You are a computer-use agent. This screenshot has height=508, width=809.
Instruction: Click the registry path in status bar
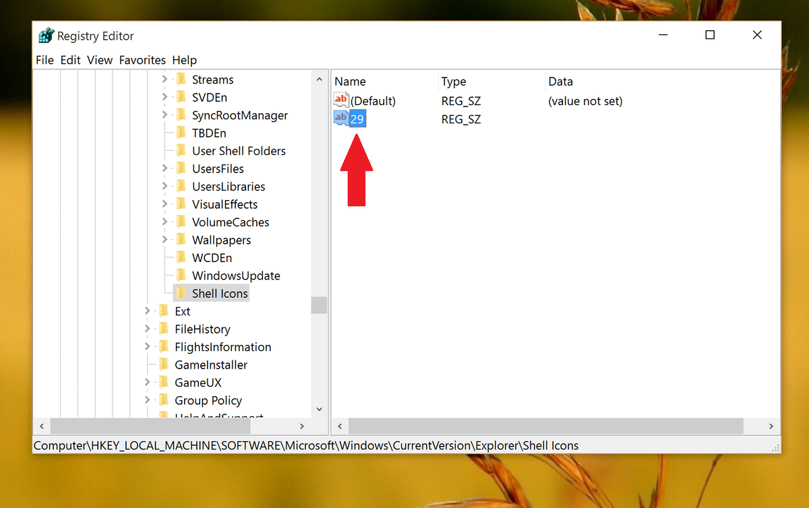pyautogui.click(x=306, y=445)
